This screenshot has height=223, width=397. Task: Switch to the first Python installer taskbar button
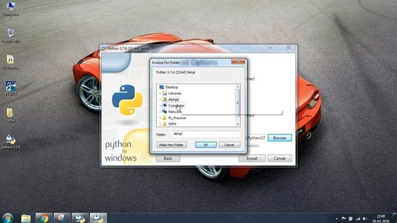click(80, 218)
